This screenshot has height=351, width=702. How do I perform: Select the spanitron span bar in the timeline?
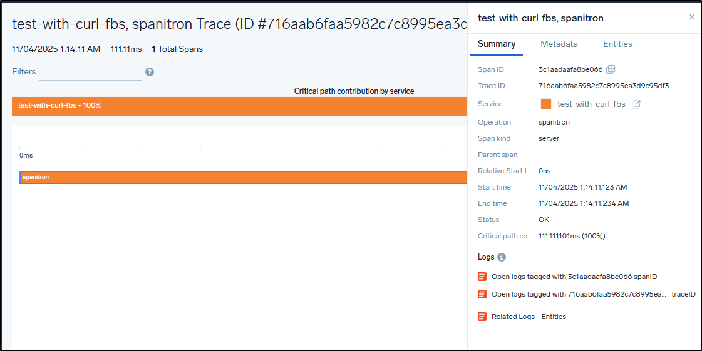(x=244, y=177)
